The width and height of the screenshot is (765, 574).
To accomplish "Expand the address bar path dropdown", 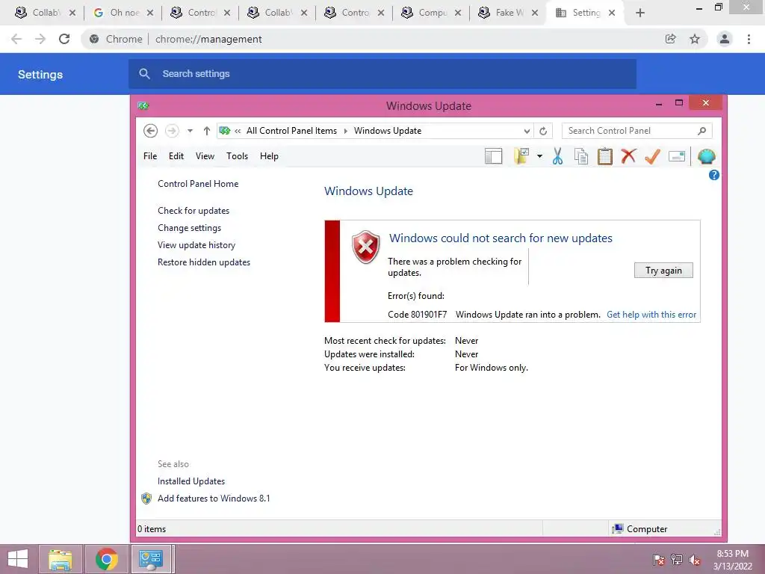I will (527, 131).
